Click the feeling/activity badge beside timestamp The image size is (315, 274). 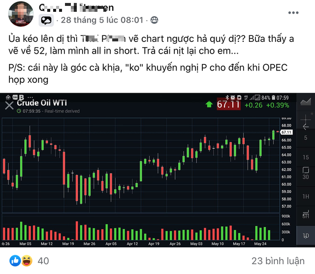point(46,20)
